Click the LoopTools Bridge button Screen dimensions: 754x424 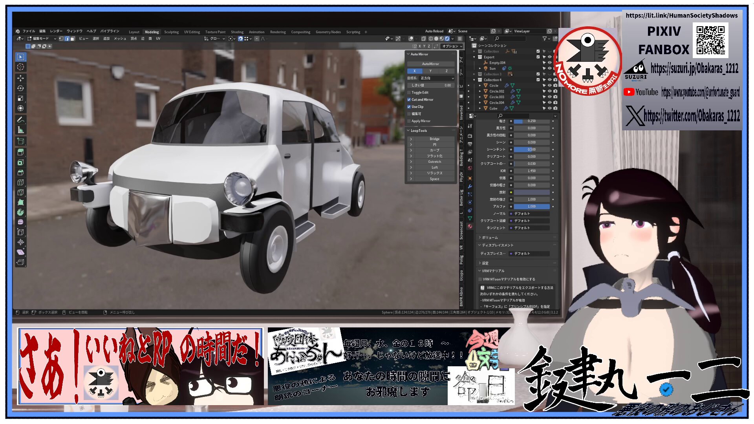pos(434,139)
